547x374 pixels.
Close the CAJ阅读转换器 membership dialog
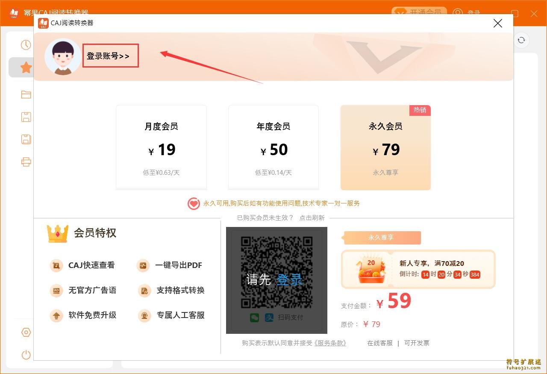(x=498, y=23)
